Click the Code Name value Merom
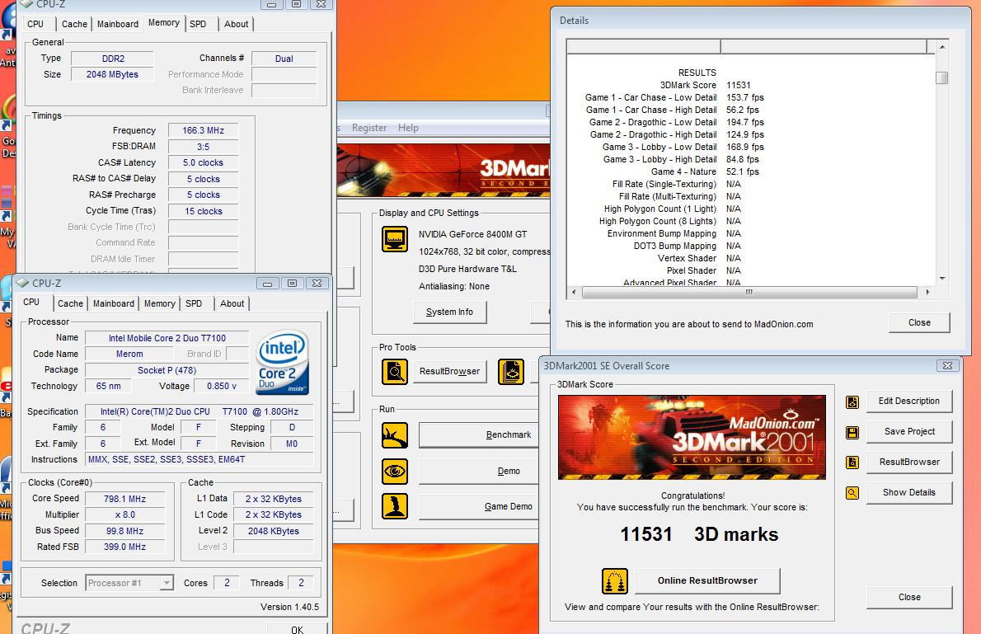This screenshot has width=981, height=634. 129,354
